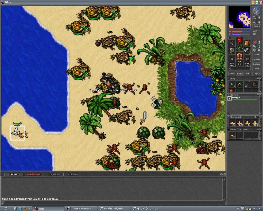263x211 pixels.
Task: Select the amulet necklace slot
Action: [x=232, y=43]
